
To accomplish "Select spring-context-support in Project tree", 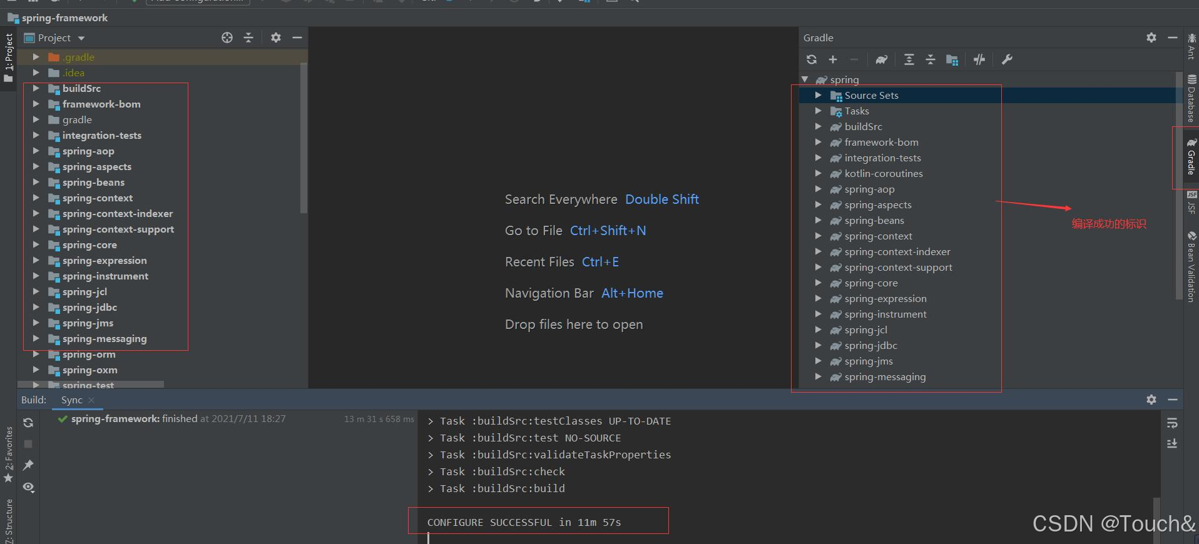I will tap(118, 229).
